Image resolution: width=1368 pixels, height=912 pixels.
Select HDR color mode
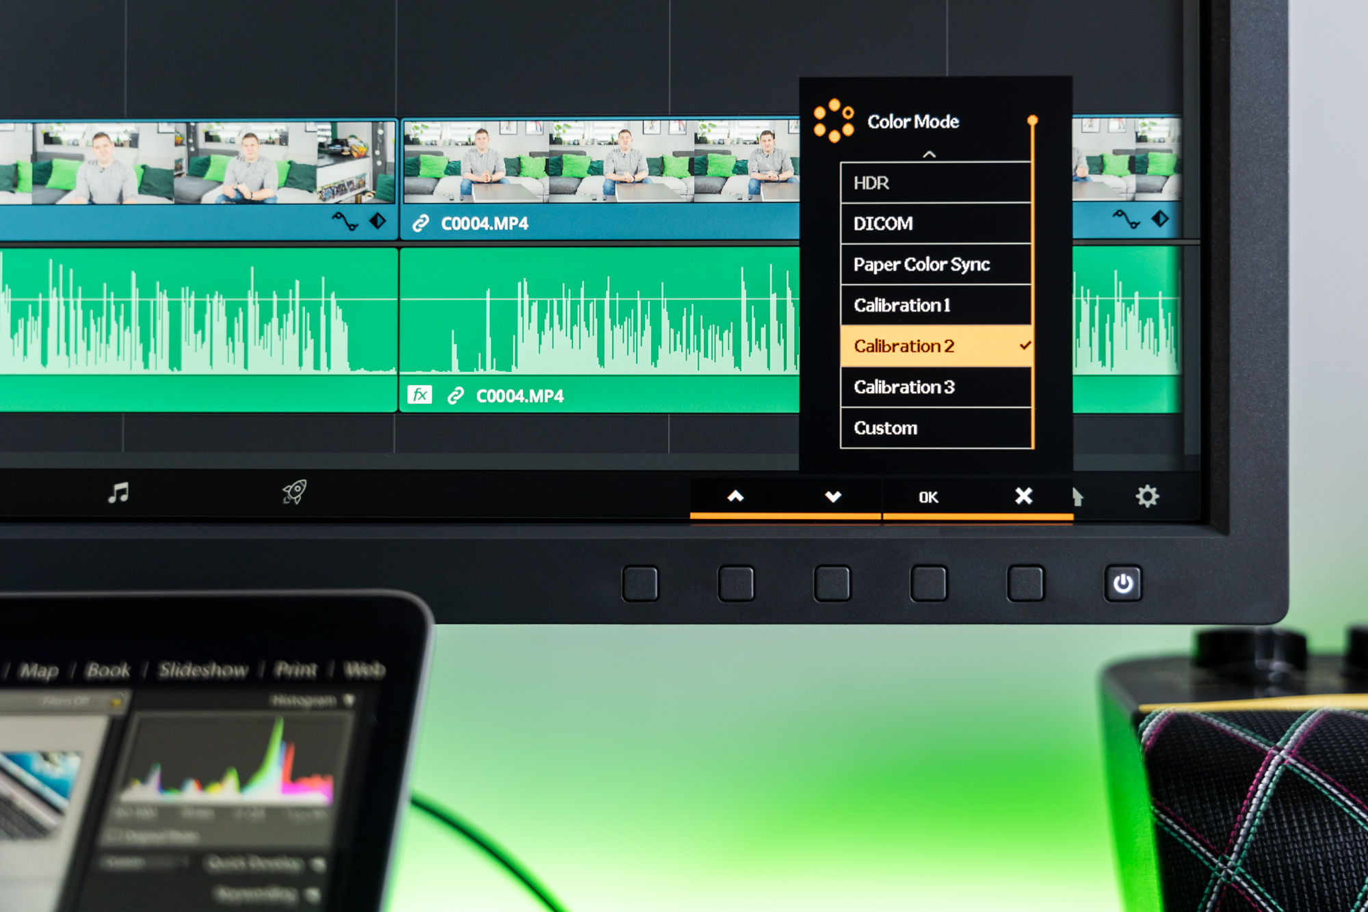coord(936,183)
